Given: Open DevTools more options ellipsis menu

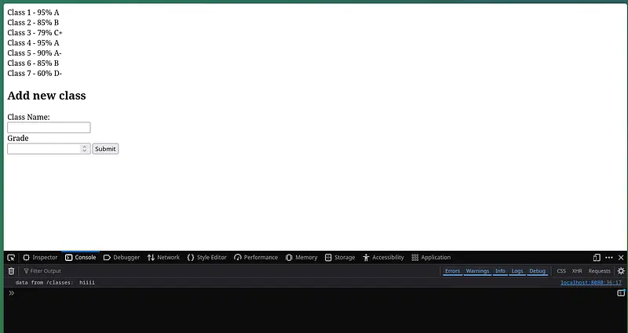Looking at the screenshot, I should 609,257.
